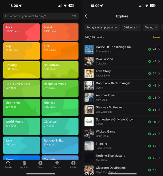This screenshot has height=176, width=163.
Task: Open the Pop genre card
Action: (22, 51)
